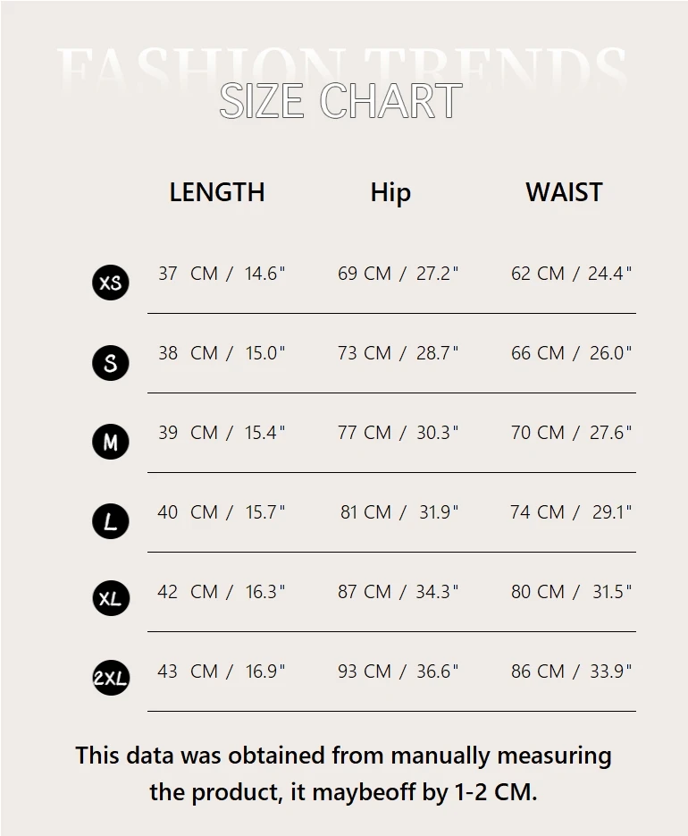
Task: Click the XS size badge
Action: pos(110,283)
